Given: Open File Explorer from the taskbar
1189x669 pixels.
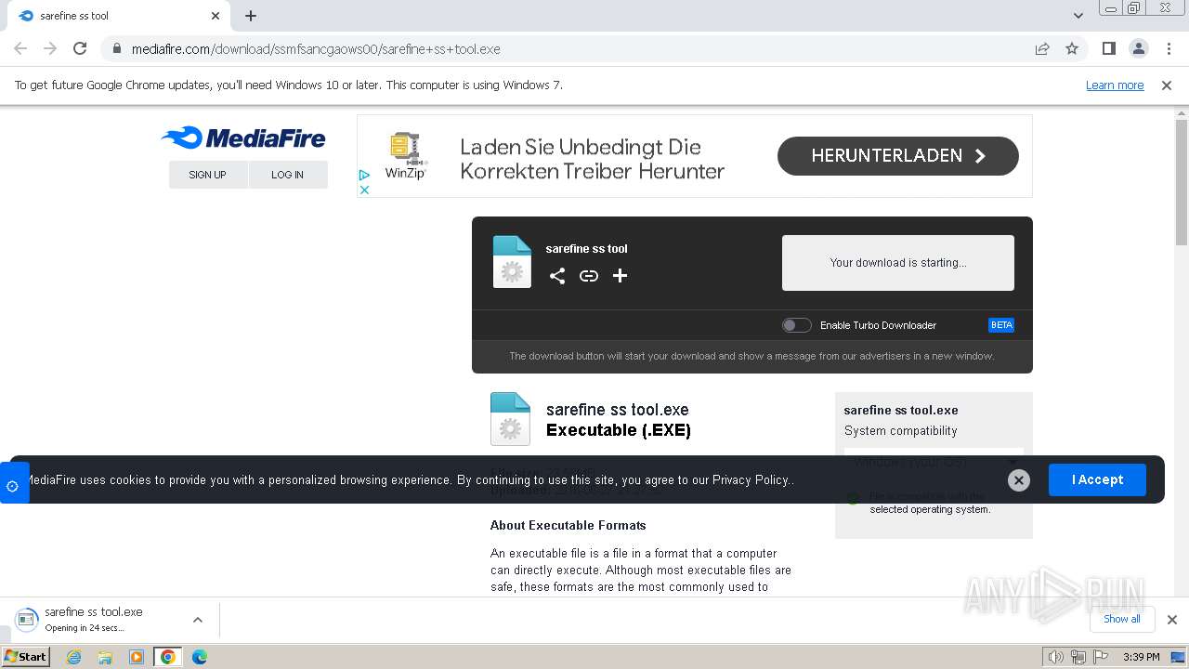Looking at the screenshot, I should pyautogui.click(x=105, y=657).
